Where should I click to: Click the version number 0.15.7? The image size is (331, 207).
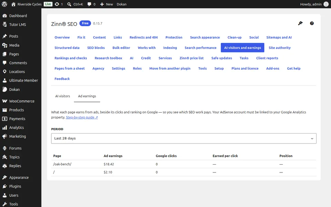[98, 23]
